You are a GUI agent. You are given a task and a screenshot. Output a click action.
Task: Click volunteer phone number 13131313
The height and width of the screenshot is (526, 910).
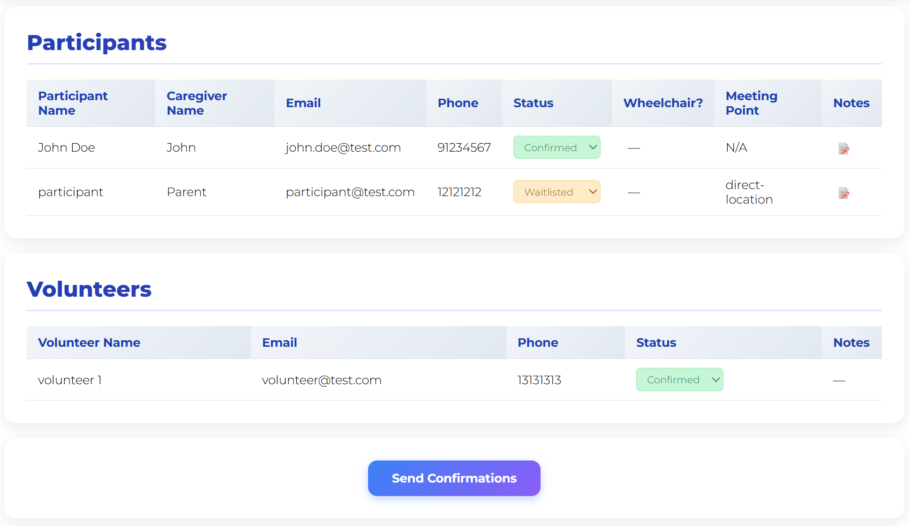539,380
